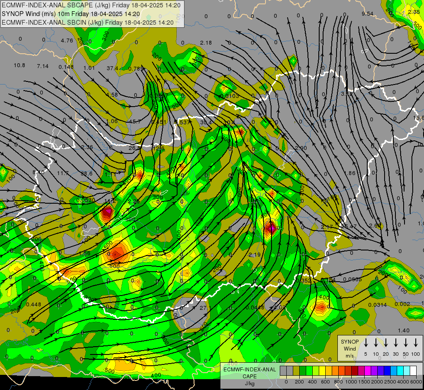
Task: Pick the pure yellow swatch in CAPE scale
Action: pyautogui.click(x=322, y=371)
